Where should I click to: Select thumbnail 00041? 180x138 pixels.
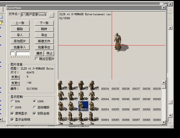tap(73, 96)
